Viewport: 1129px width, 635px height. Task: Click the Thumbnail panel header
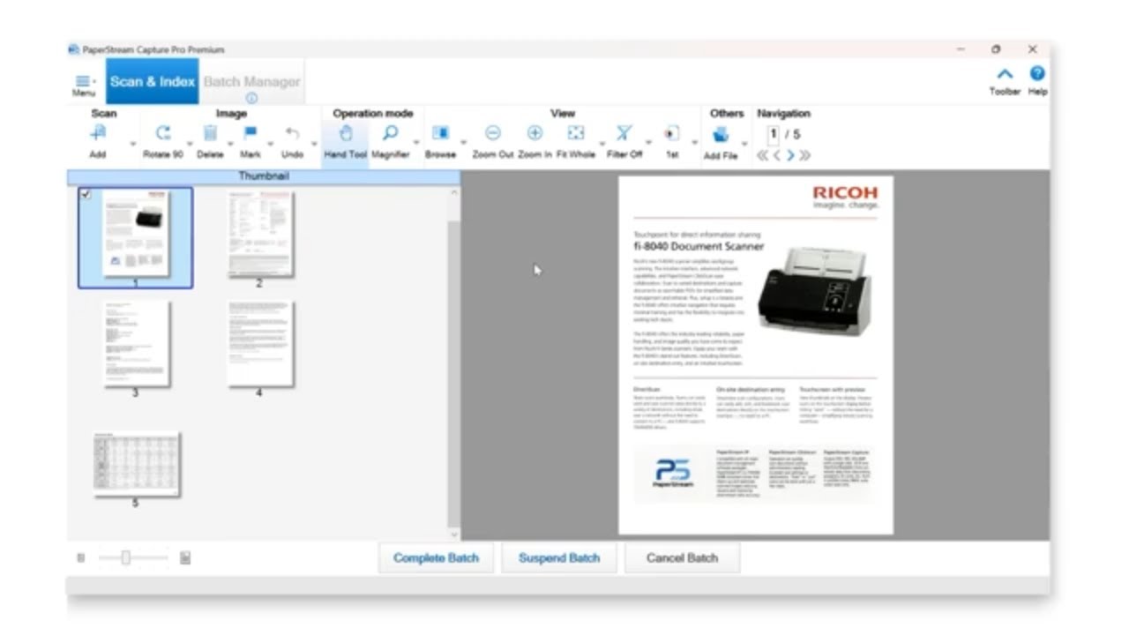(x=264, y=176)
